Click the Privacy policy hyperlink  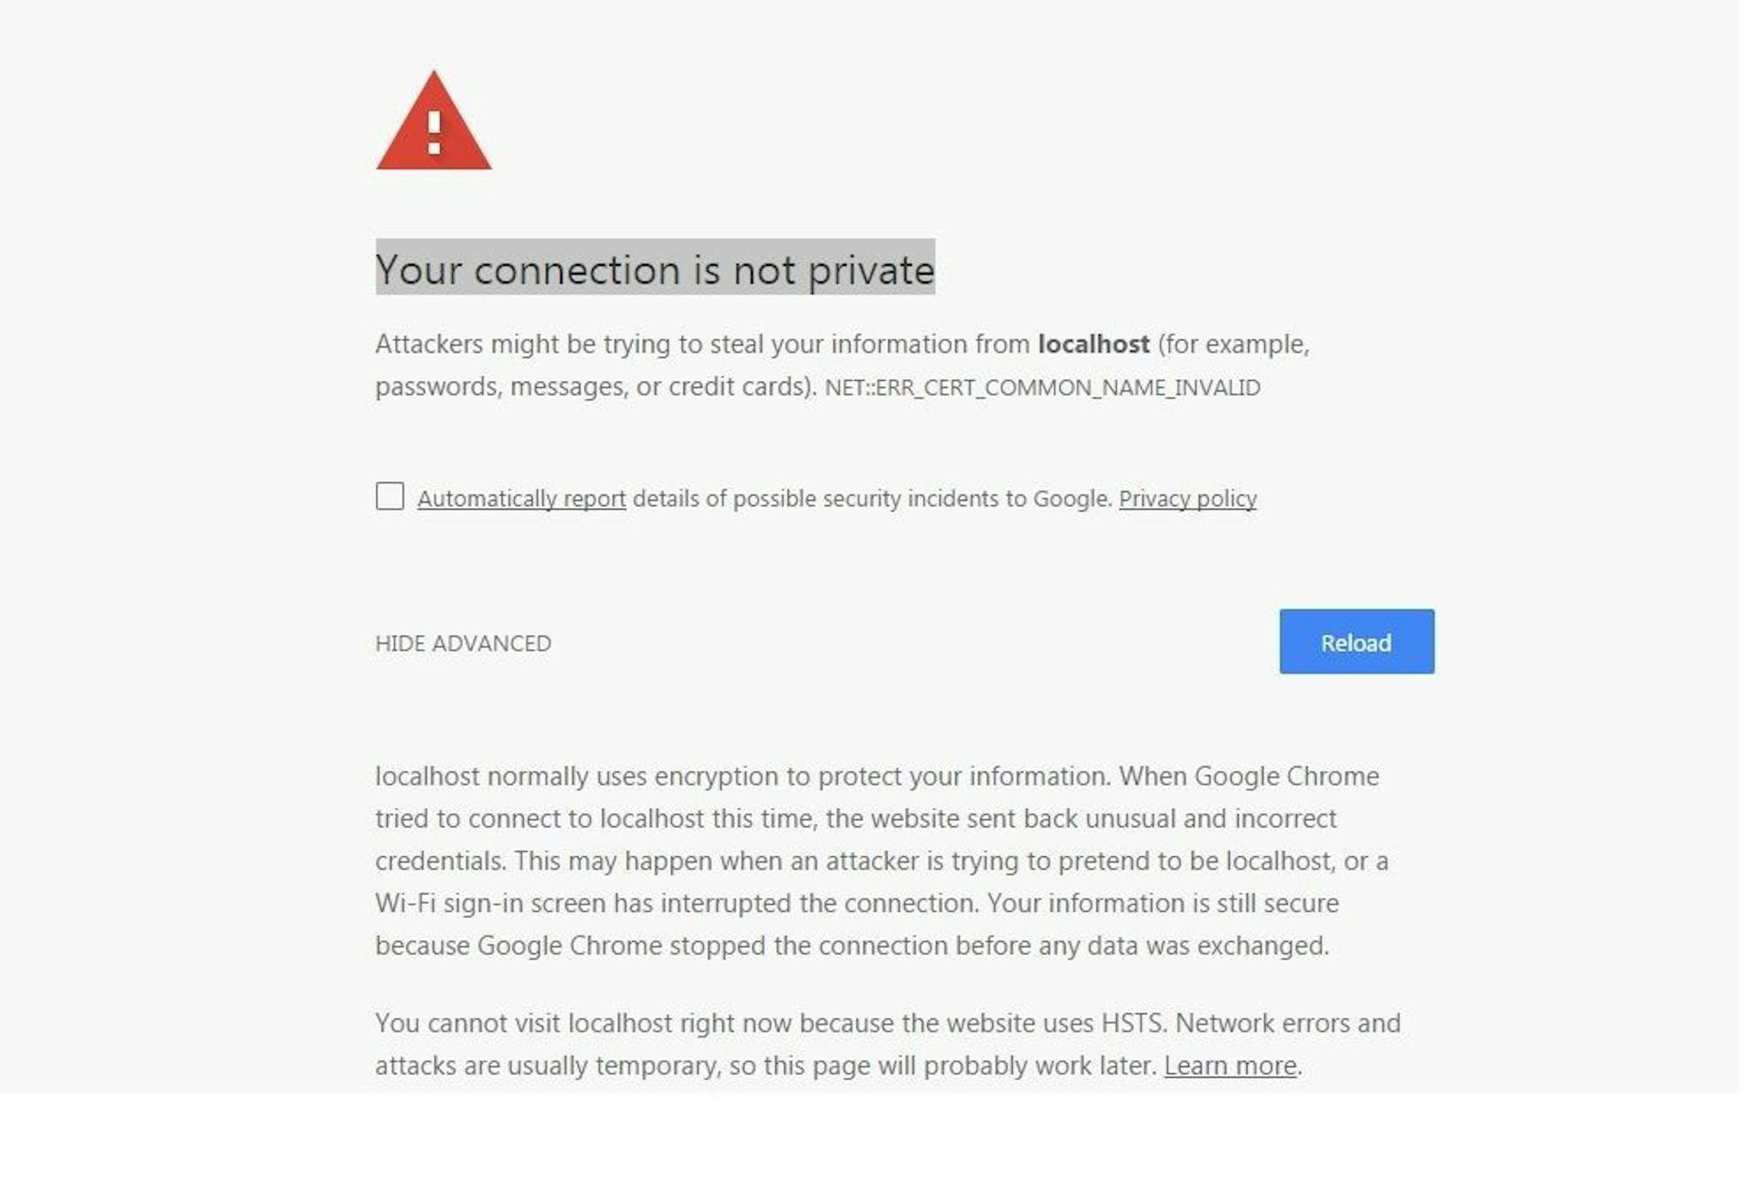point(1189,498)
